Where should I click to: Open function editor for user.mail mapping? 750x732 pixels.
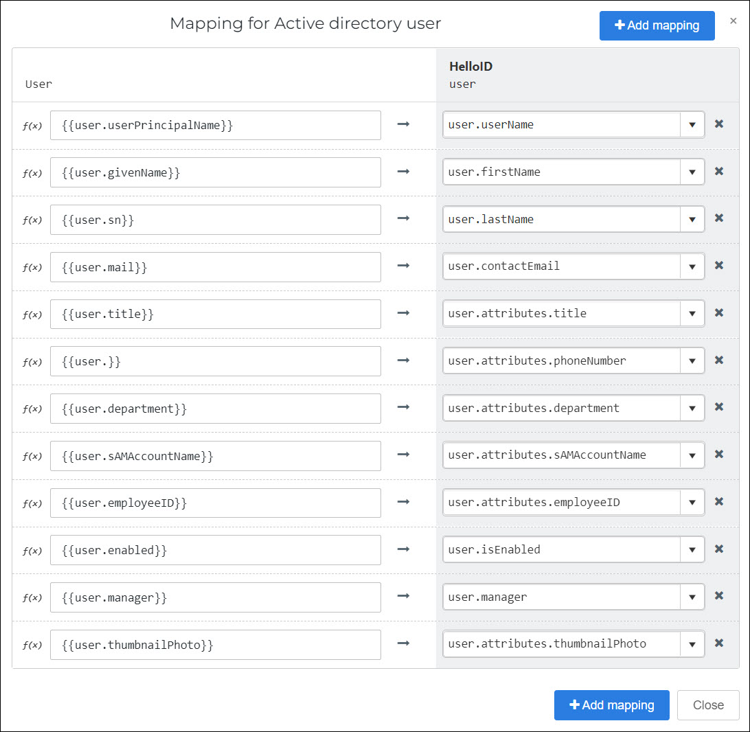coord(32,267)
